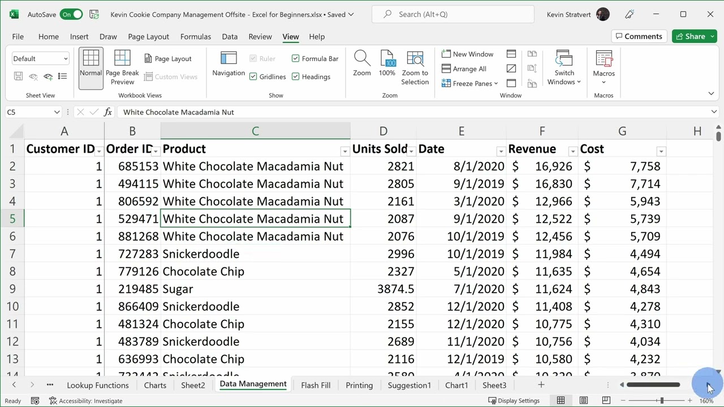Image resolution: width=724 pixels, height=407 pixels.
Task: Click the Excel app icon
Action: point(14,14)
